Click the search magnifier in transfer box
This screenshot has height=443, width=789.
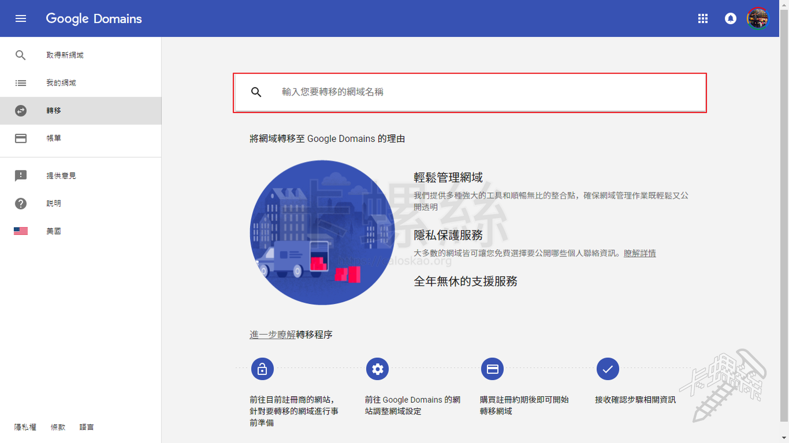(x=256, y=92)
